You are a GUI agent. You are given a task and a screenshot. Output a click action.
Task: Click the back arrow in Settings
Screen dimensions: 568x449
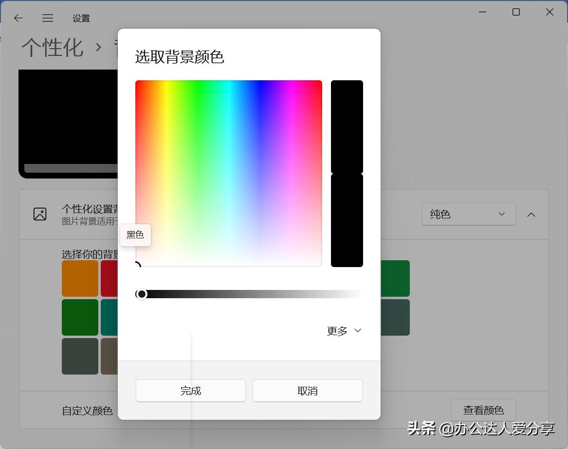click(x=18, y=18)
